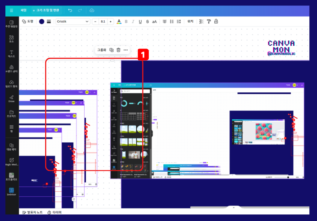The width and height of the screenshot is (317, 221).
Task: Open the 대량 제작 bulk create app
Action: pyautogui.click(x=12, y=147)
